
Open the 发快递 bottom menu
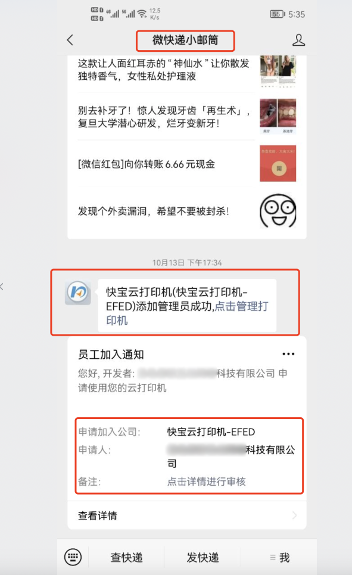(x=203, y=558)
